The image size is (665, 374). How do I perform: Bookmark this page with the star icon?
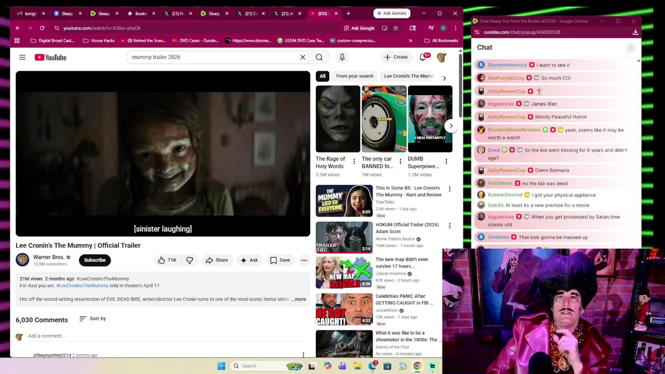pos(395,28)
